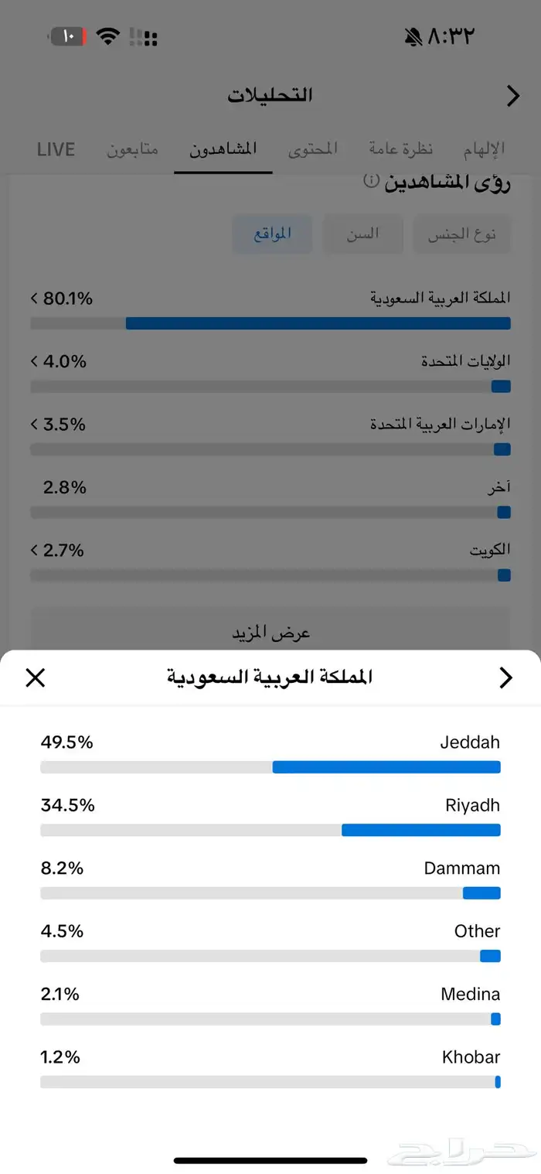Enable the نوع الجنس filter
Image resolution: width=541 pixels, height=1174 pixels.
pyautogui.click(x=461, y=234)
